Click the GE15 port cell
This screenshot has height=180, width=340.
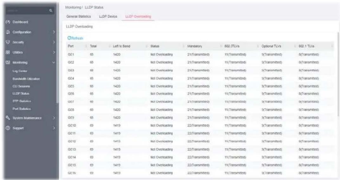tap(72, 165)
